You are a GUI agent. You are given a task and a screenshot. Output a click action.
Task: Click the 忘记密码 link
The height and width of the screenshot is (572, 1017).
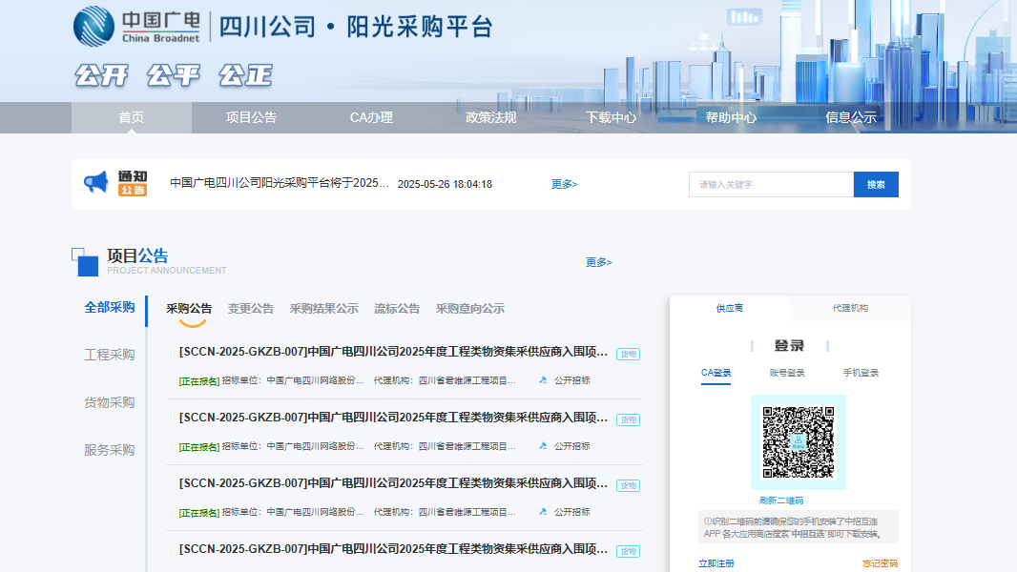coord(881,563)
